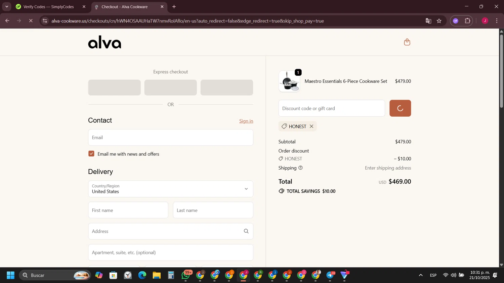The height and width of the screenshot is (283, 504).
Task: Stop page loading in browser toolbar
Action: click(x=31, y=21)
